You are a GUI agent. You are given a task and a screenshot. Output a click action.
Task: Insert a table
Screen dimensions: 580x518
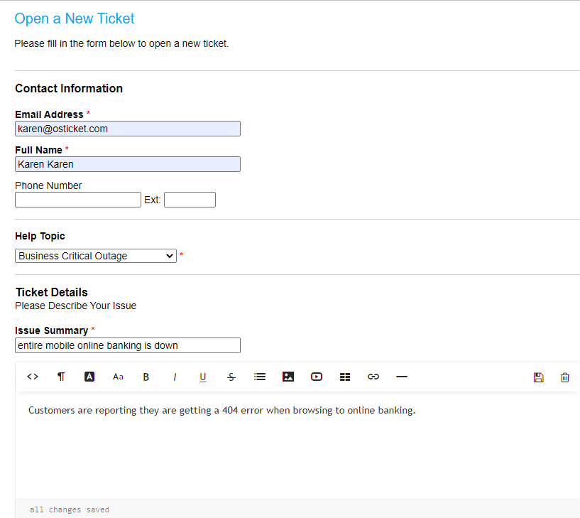(345, 377)
